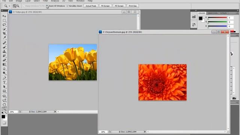The width and height of the screenshot is (240, 135).
Task: Open the View menu
Action: [70, 1]
